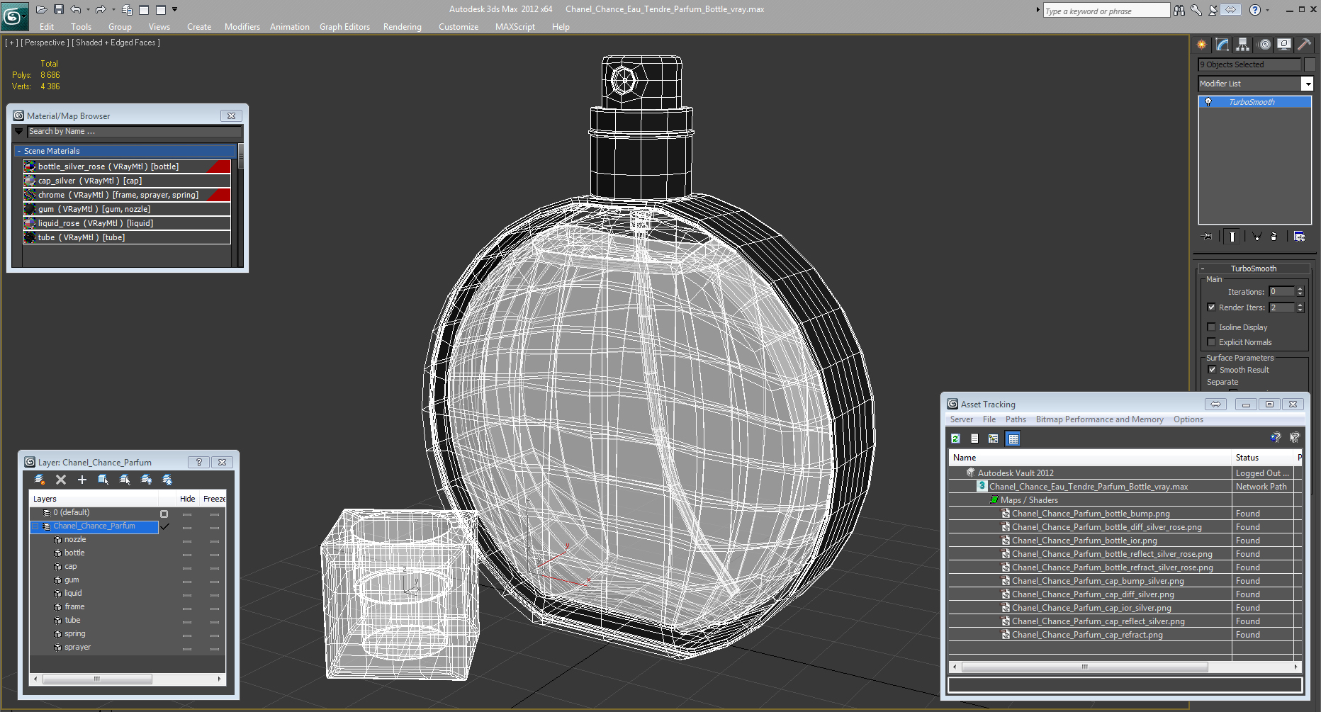1321x712 pixels.
Task: Click Refresh icon in Asset Tracking toolbar
Action: tap(955, 439)
